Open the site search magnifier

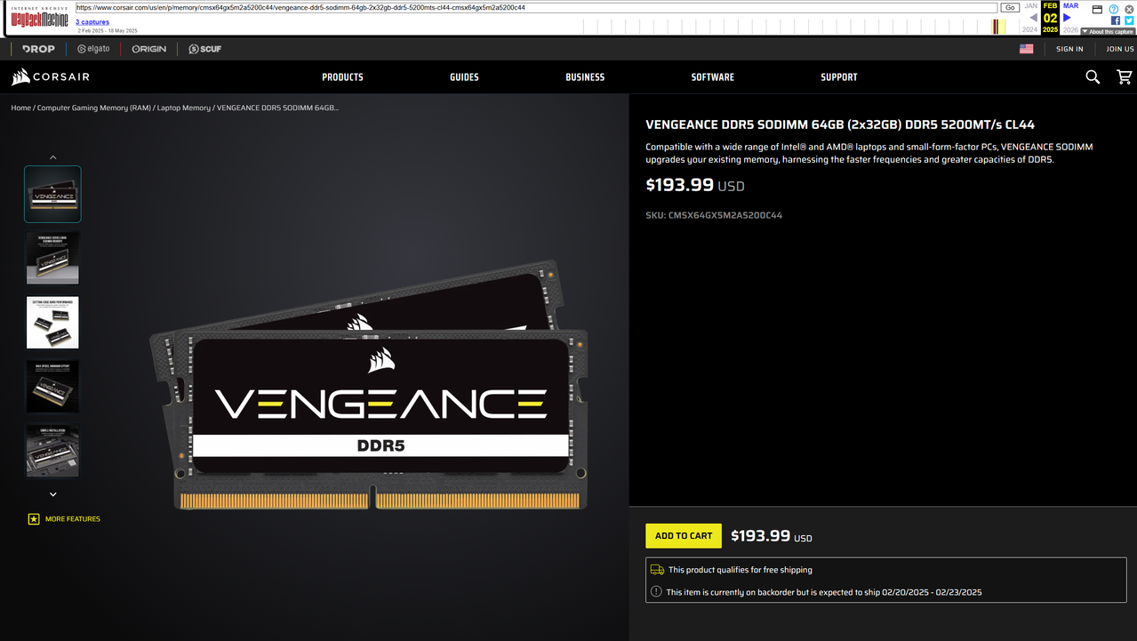[1093, 77]
